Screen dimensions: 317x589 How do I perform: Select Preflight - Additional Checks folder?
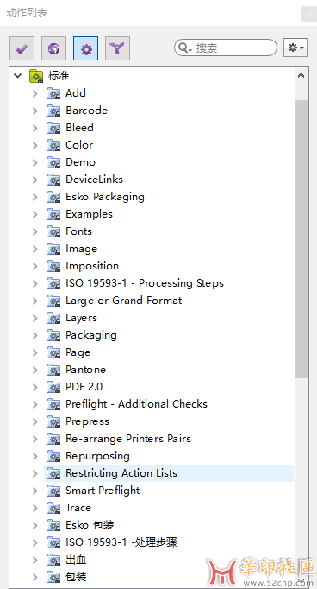coord(136,404)
